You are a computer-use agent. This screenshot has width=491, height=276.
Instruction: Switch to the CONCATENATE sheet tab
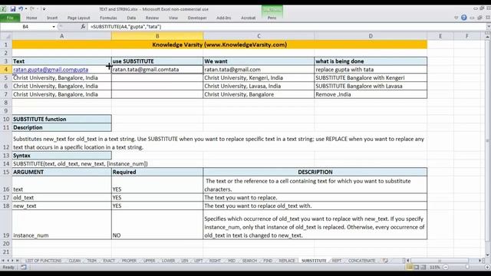coord(361,261)
